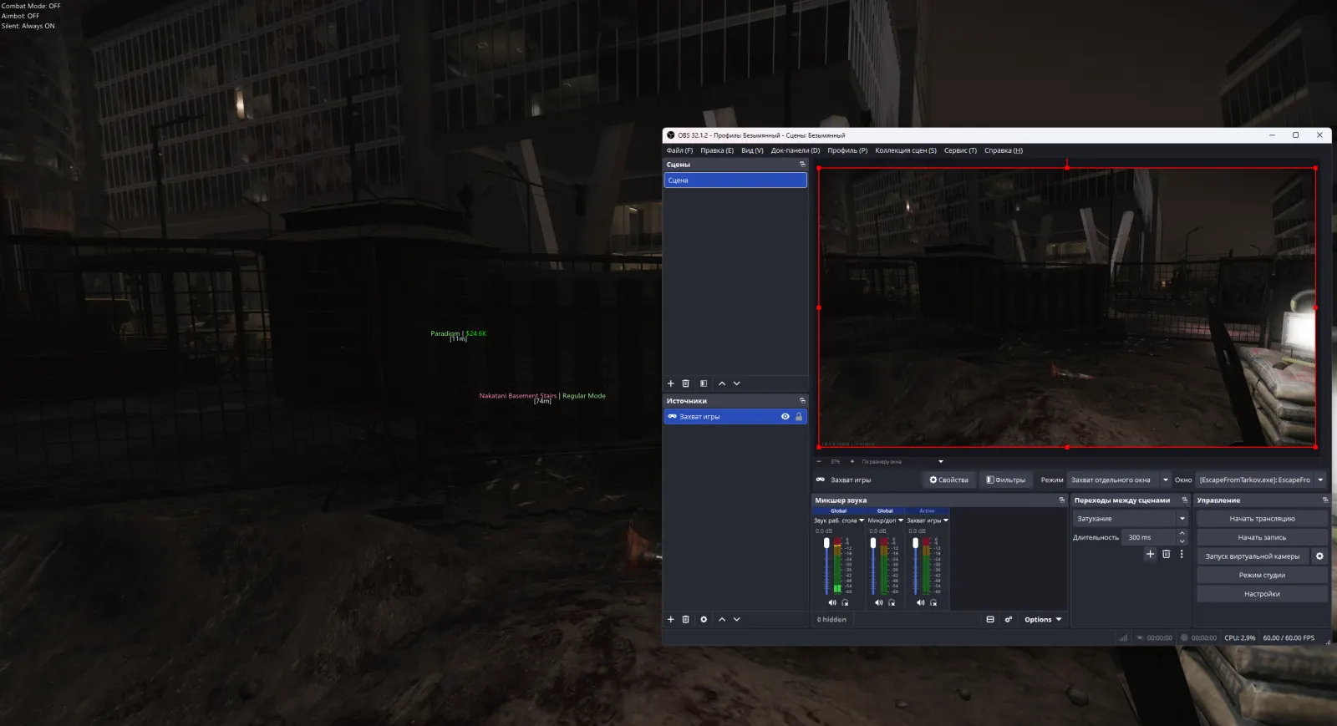The width and height of the screenshot is (1337, 726).
Task: Add a new scene in the Сцены panel
Action: pyautogui.click(x=670, y=383)
